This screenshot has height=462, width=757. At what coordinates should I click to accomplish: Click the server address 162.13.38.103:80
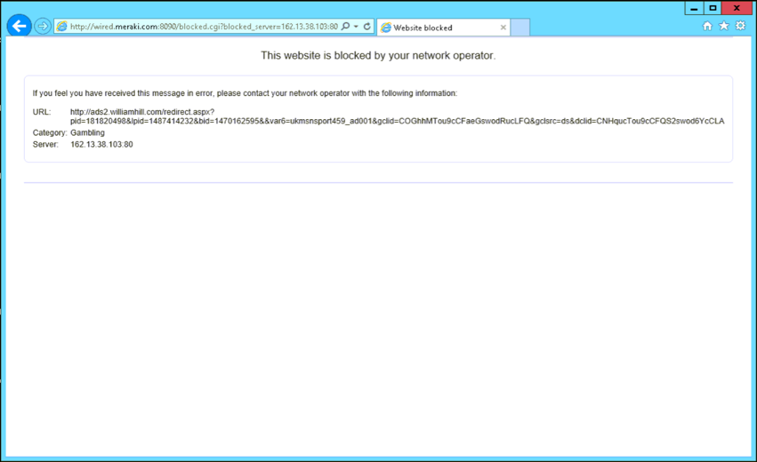click(x=101, y=144)
